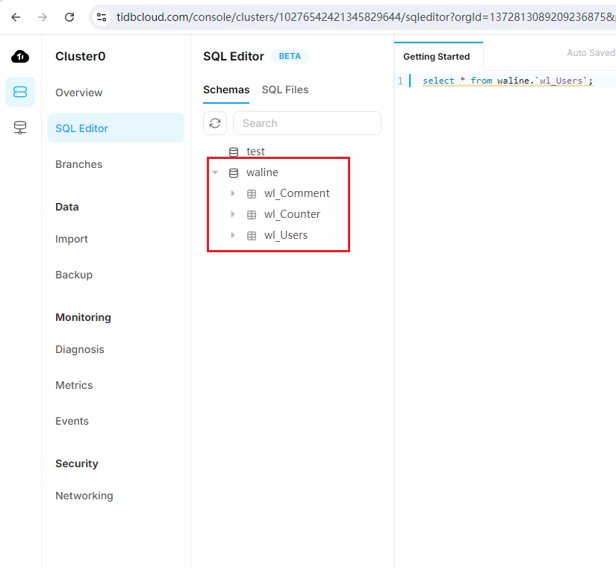Click the wl_Comment table icon
616x568 pixels.
pos(252,193)
